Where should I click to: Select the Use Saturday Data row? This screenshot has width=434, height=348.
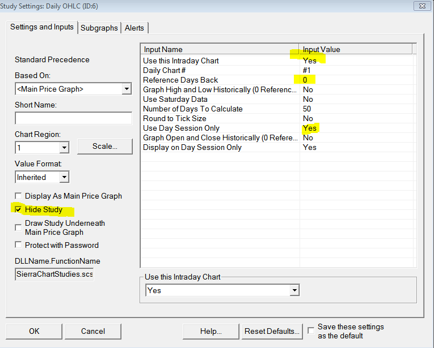click(x=278, y=100)
